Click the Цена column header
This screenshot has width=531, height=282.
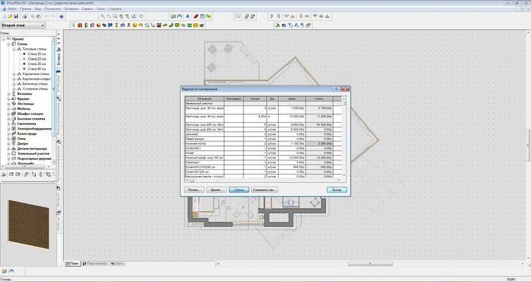point(292,99)
